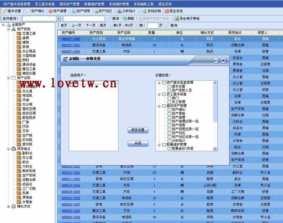Select the 保存地点 house icon in tree
Screen dimensions: 283x223
pos(14,149)
